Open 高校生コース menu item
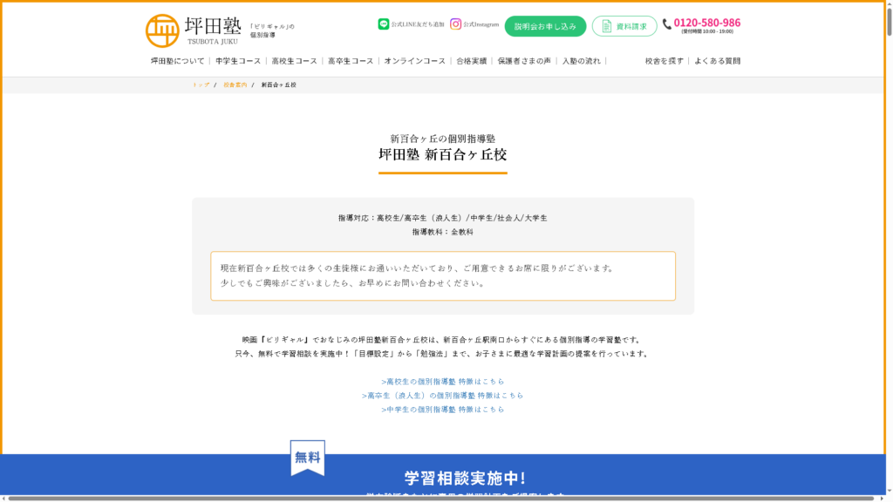Screen dimensions: 893x502 (294, 61)
